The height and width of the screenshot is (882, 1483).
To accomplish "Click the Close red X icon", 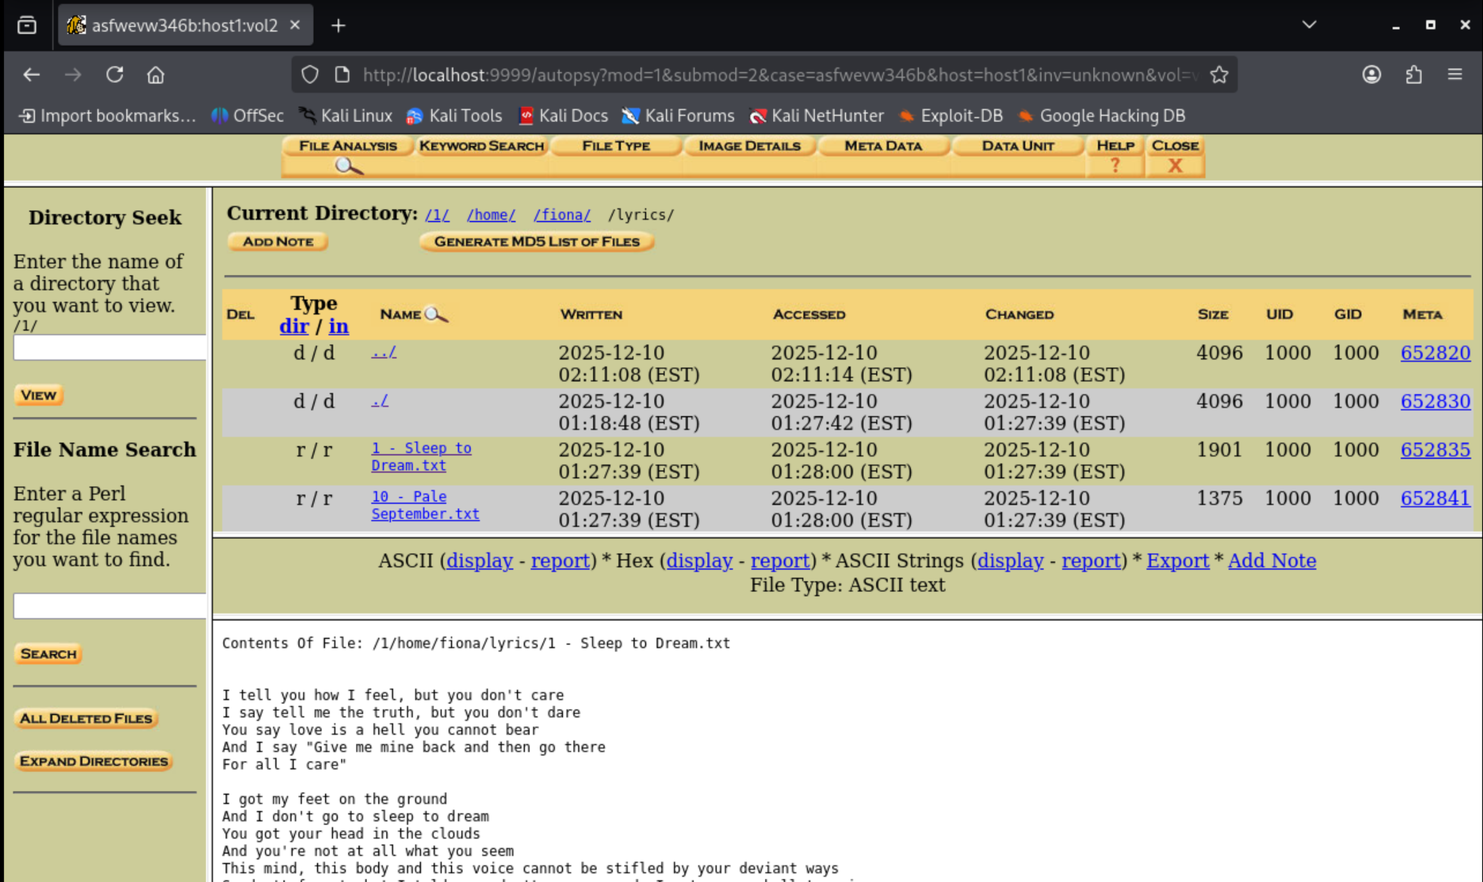I will click(1175, 165).
